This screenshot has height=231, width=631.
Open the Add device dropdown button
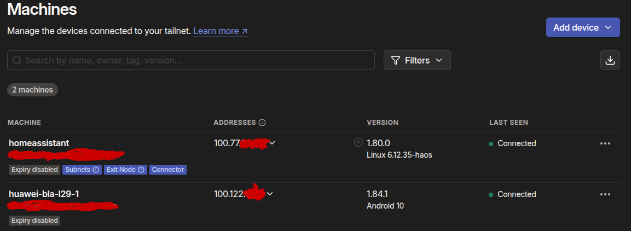coord(583,27)
